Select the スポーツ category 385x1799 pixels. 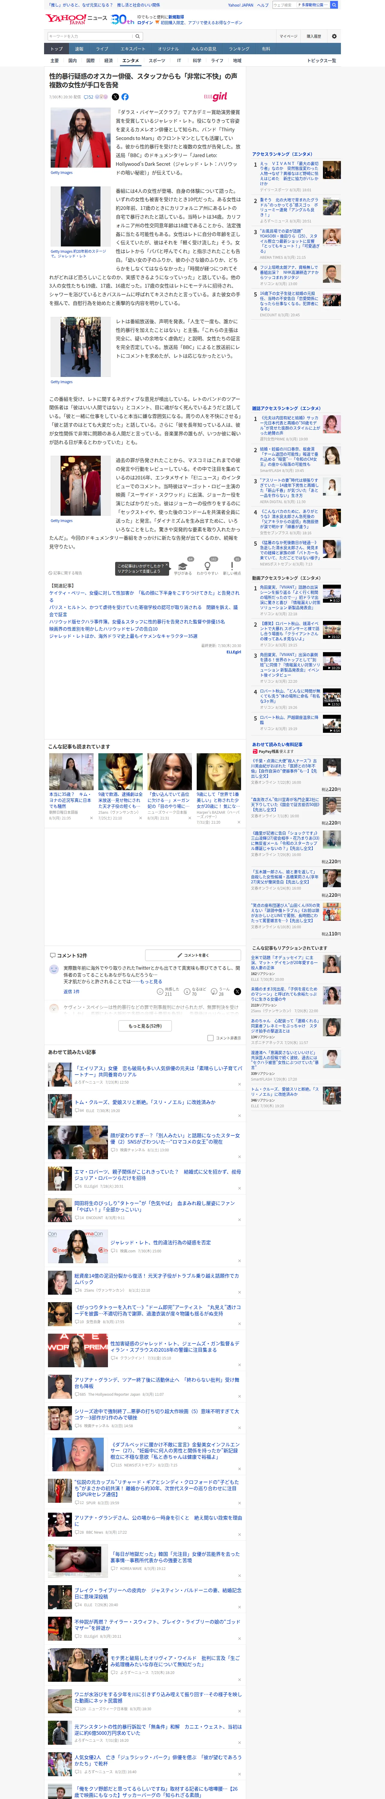(157, 61)
